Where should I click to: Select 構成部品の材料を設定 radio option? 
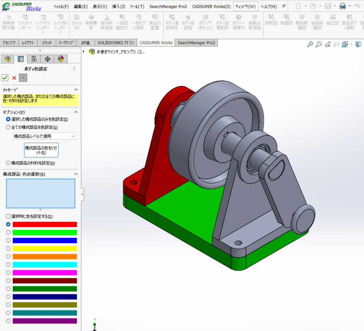click(8, 163)
